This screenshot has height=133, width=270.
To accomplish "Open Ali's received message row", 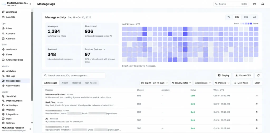I will 152,120.
